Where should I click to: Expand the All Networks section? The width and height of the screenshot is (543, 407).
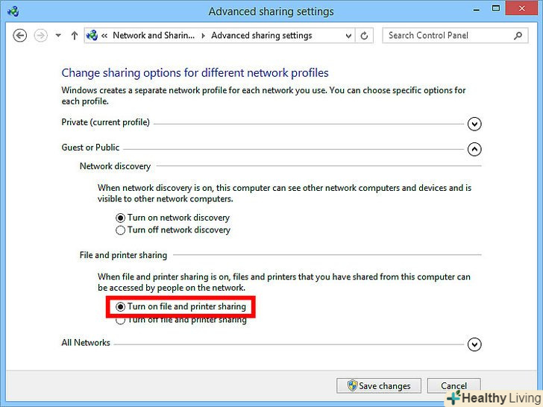[x=474, y=344]
